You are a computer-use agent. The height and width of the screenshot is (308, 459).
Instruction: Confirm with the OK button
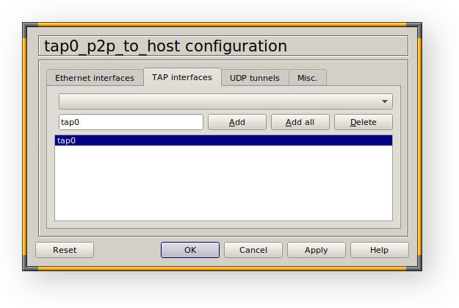tap(190, 250)
